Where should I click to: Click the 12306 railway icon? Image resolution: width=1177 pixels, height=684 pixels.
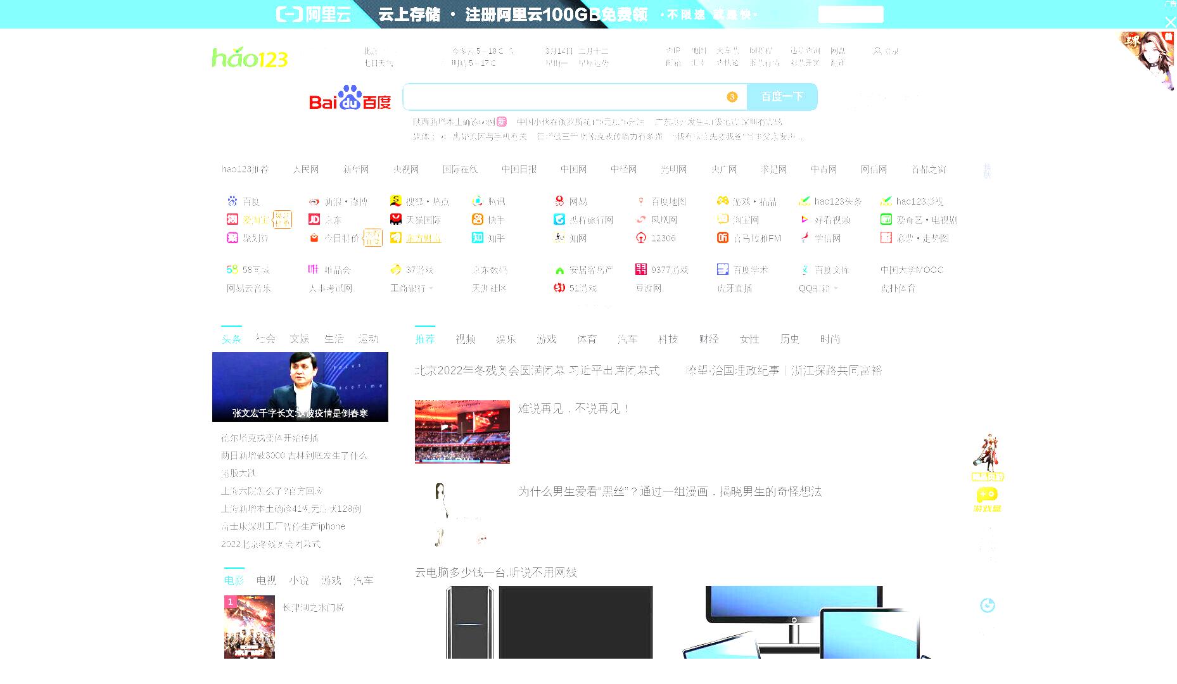pyautogui.click(x=641, y=238)
